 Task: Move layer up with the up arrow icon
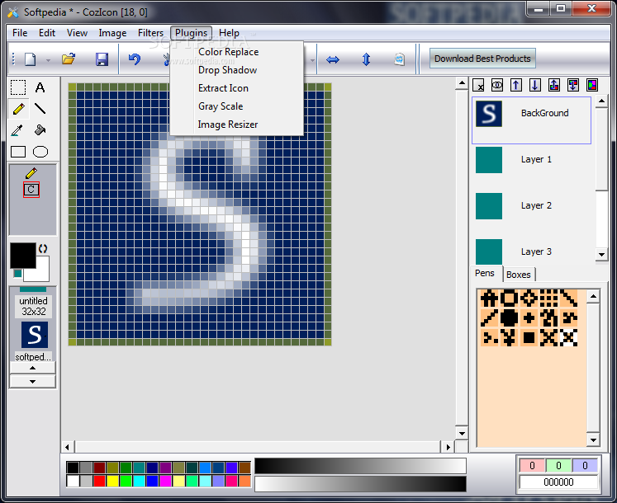click(516, 85)
